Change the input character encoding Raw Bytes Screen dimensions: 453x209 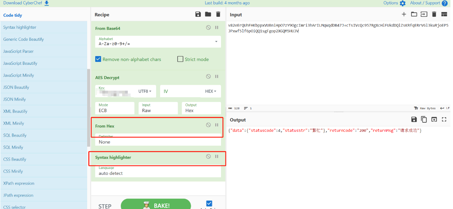point(425,108)
